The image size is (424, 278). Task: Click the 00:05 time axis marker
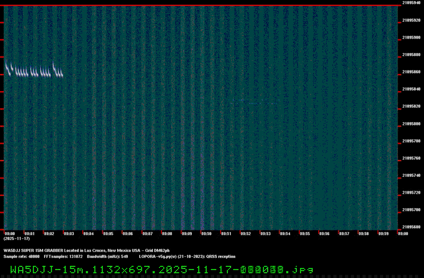point(108,234)
